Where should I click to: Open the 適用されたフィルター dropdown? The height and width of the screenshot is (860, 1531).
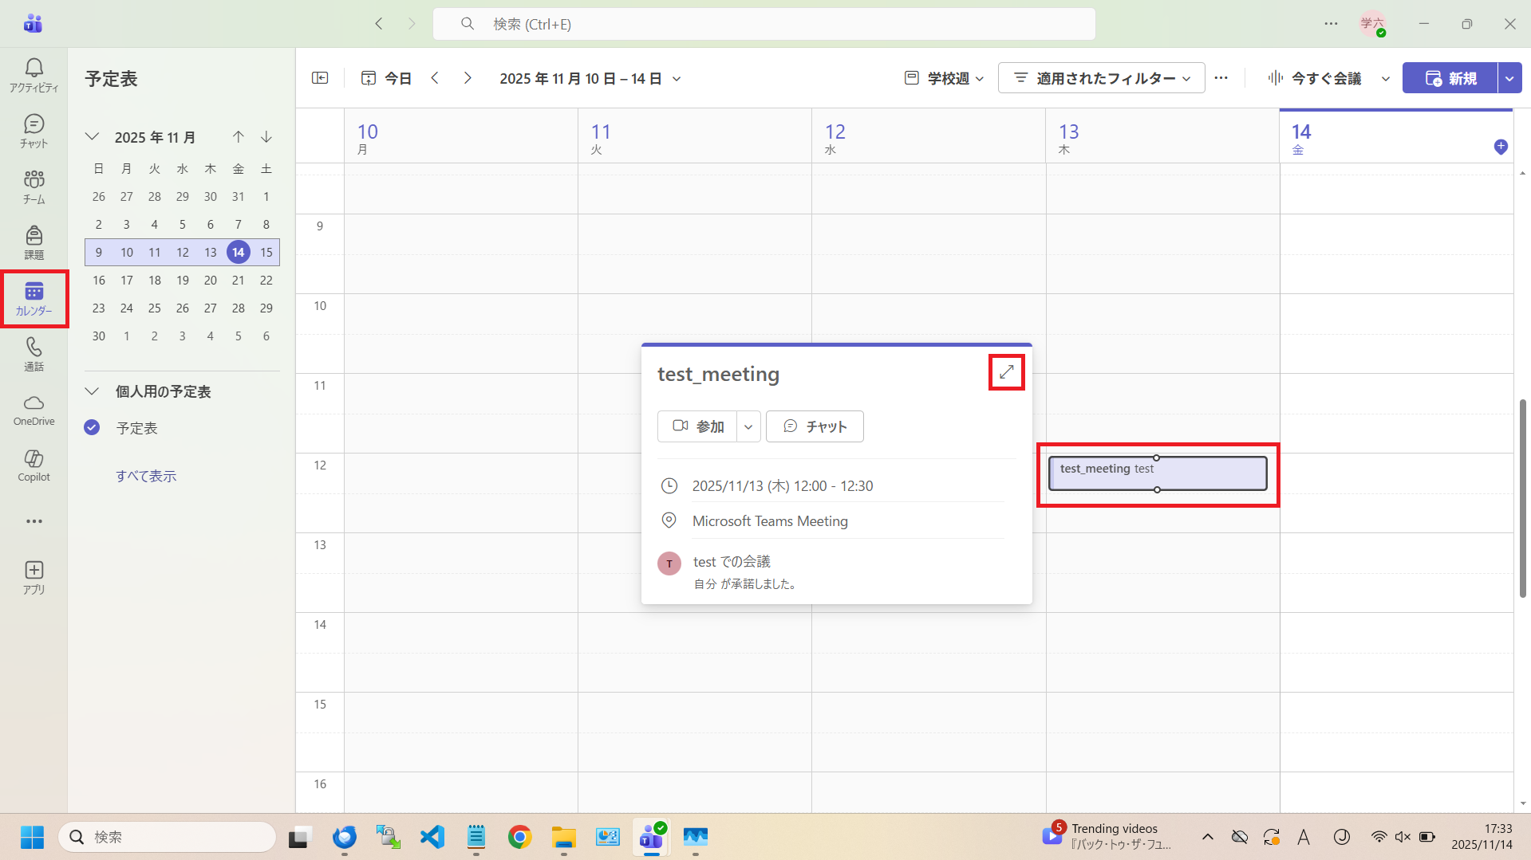pos(1101,78)
